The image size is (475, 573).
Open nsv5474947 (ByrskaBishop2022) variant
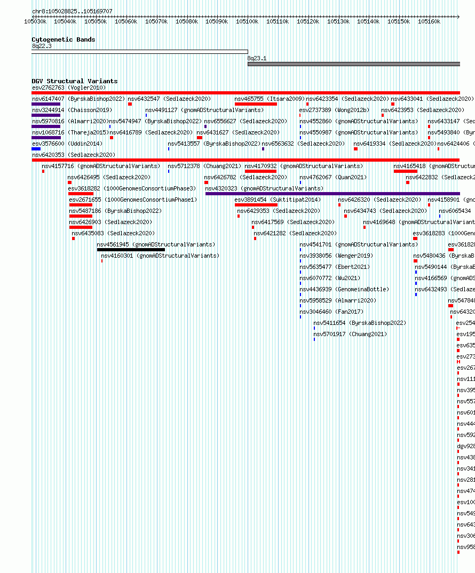155,121
